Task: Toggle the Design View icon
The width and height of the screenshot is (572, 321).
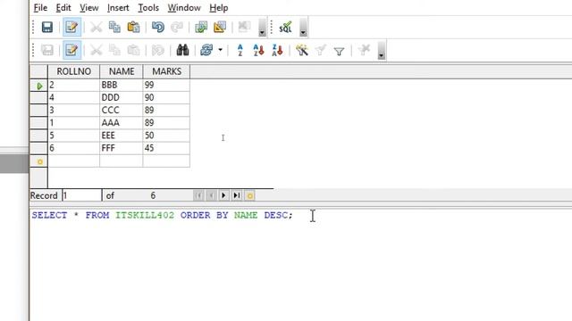Action: (x=220, y=28)
